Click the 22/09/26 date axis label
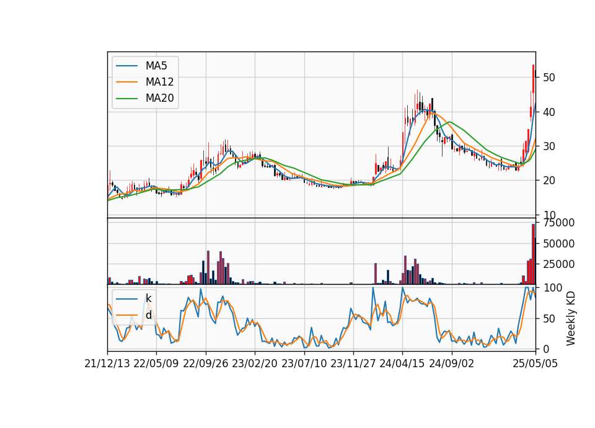 [206, 363]
